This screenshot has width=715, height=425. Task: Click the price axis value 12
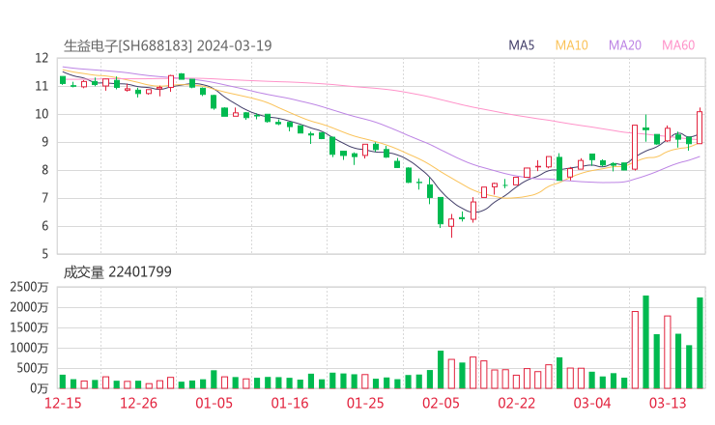[42, 58]
